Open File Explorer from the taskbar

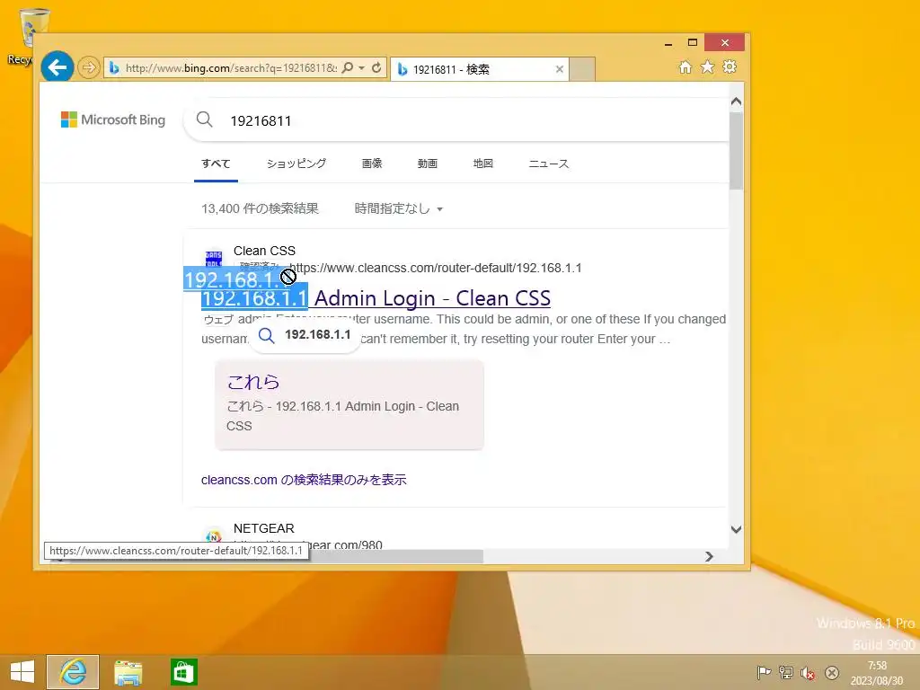tap(128, 672)
